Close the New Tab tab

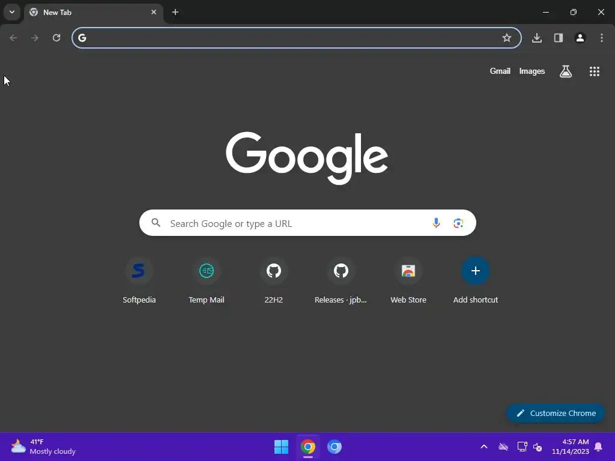tap(154, 12)
